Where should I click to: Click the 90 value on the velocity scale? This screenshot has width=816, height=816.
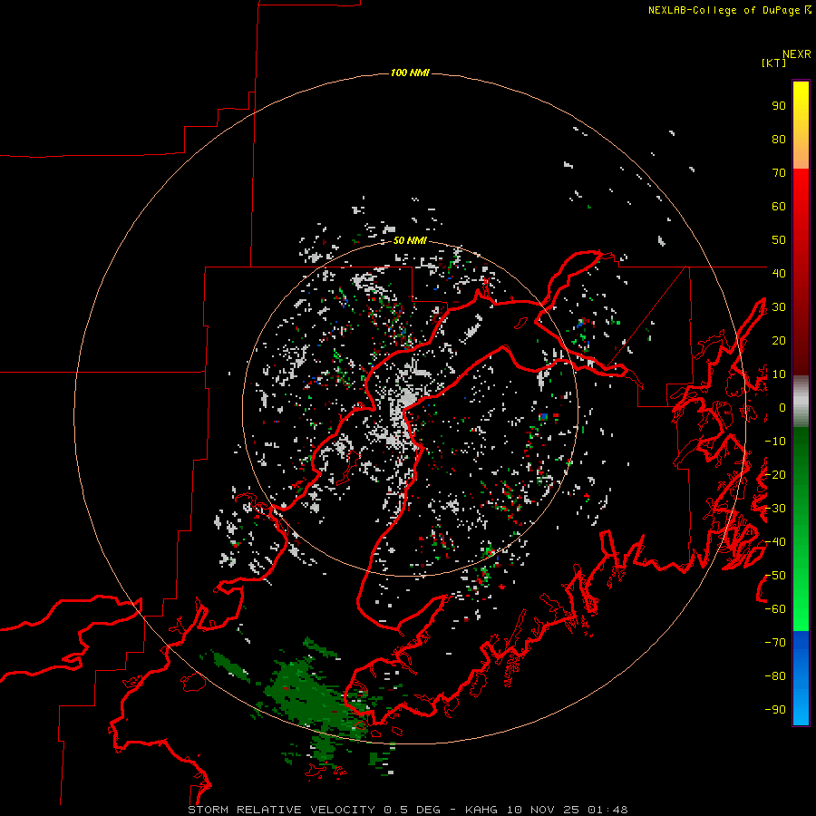[x=779, y=106]
